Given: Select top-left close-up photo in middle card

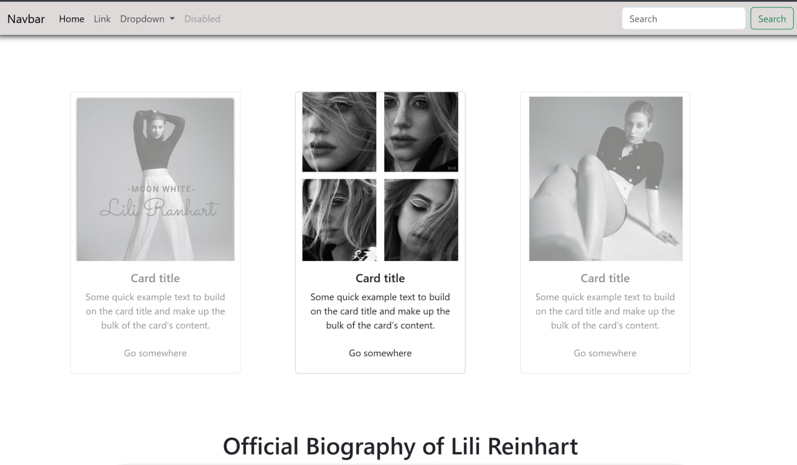Looking at the screenshot, I should (339, 132).
